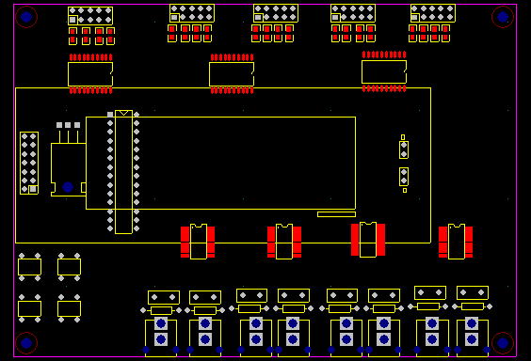The height and width of the screenshot is (361, 531).
Task: Select the square pin-1 pad of the DIP socket
Action: coord(110,115)
